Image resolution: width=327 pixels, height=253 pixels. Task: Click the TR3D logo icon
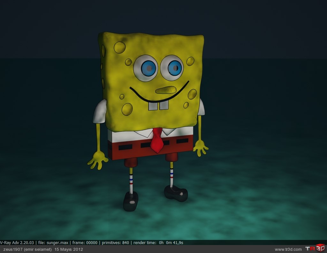tap(315, 248)
